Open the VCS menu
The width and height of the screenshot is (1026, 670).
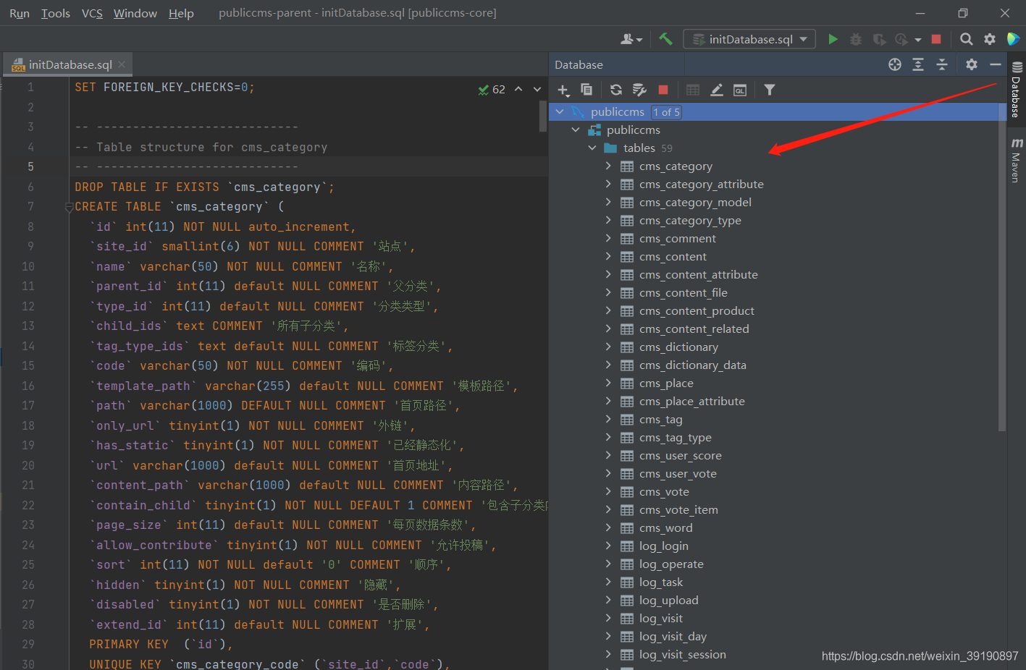click(x=92, y=13)
